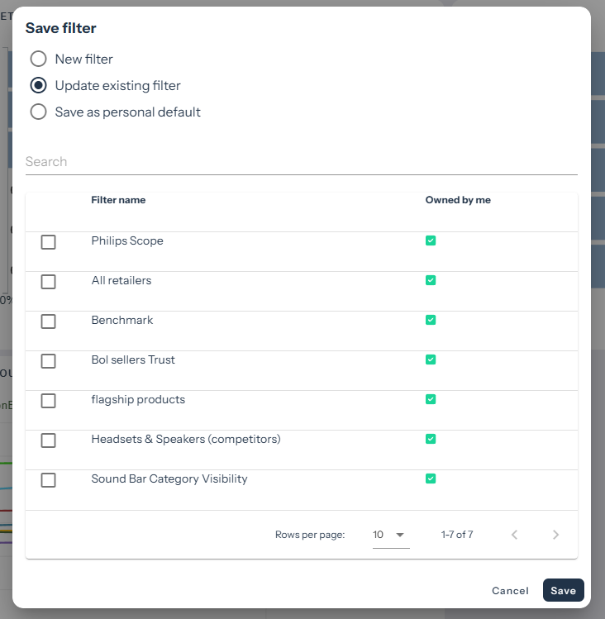The height and width of the screenshot is (619, 605).
Task: Tick the Bol sellers Trust checkbox
Action: (x=49, y=361)
